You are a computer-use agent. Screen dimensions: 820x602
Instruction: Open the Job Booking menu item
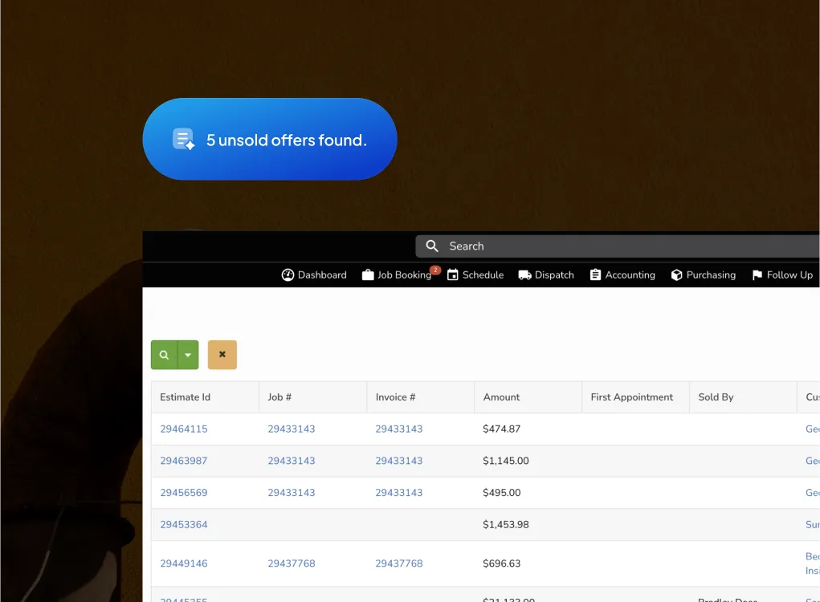pyautogui.click(x=397, y=275)
